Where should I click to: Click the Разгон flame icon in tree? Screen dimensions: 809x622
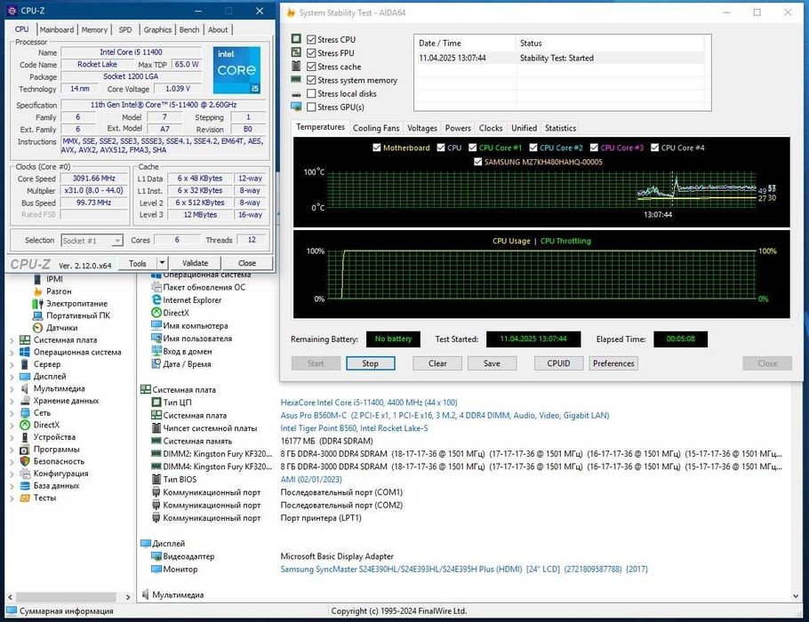click(37, 291)
